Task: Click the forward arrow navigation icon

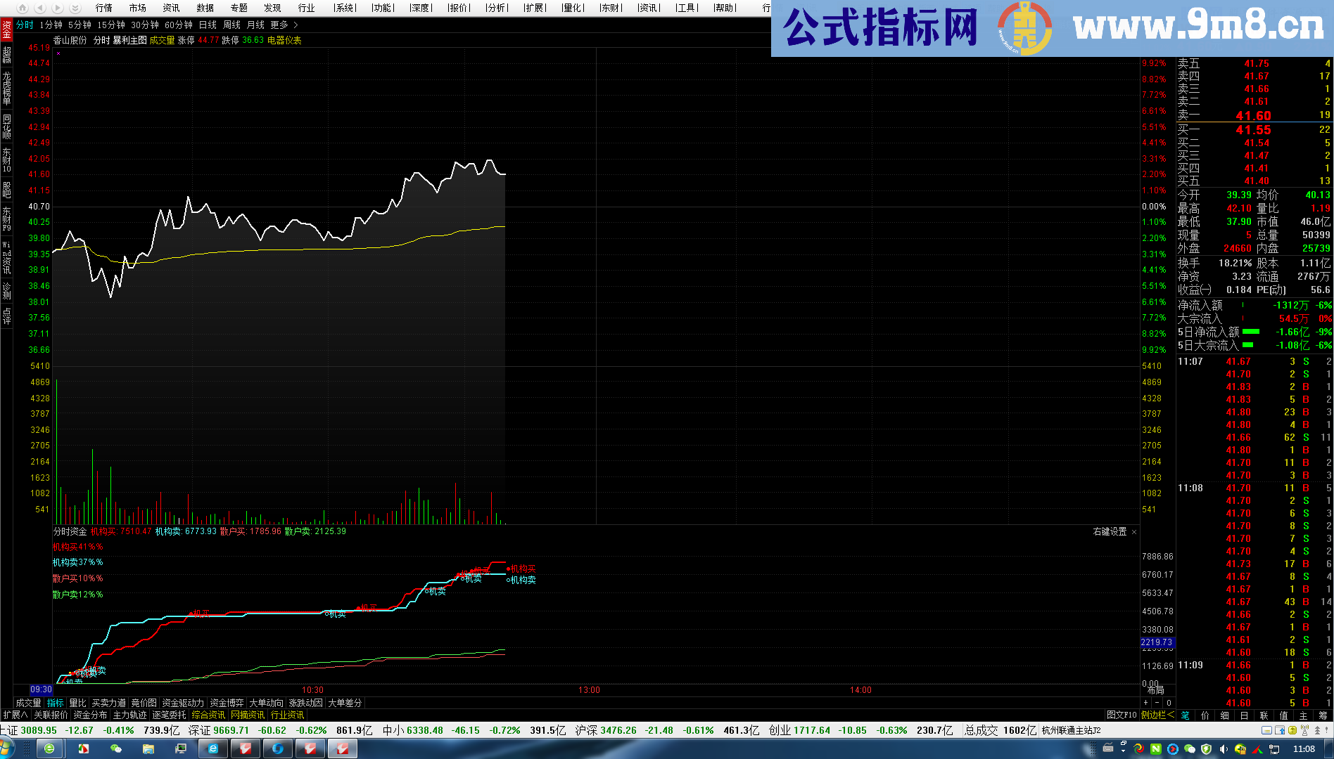Action: click(58, 8)
